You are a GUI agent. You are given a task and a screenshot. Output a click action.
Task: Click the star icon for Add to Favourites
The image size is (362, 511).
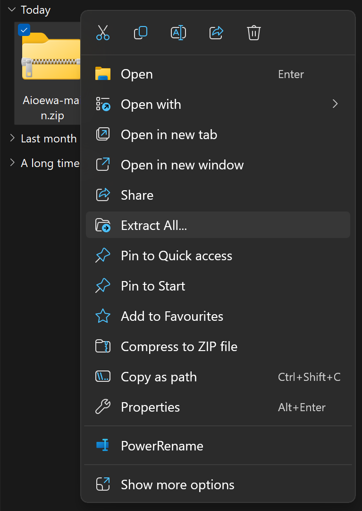pos(103,316)
